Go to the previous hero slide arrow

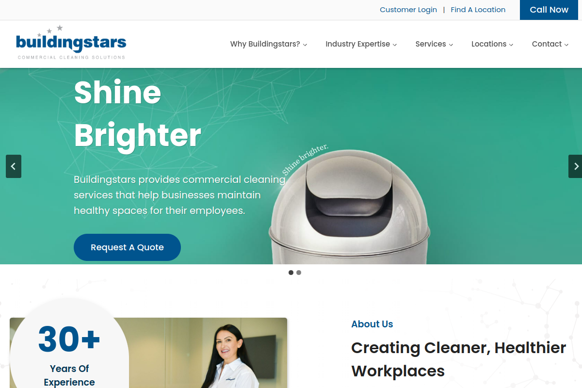coord(14,166)
